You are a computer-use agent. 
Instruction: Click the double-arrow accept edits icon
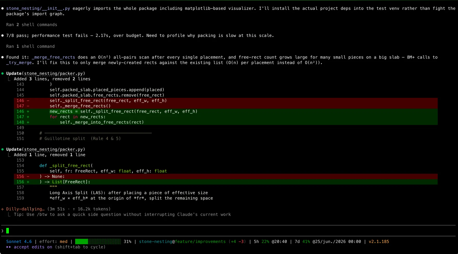click(9, 247)
